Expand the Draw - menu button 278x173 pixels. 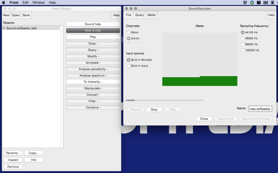[93, 43]
